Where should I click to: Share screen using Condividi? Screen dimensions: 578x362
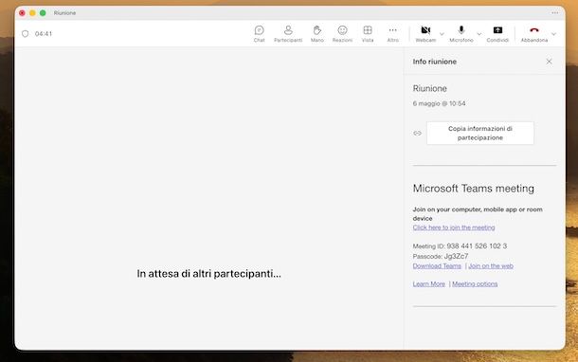497,33
